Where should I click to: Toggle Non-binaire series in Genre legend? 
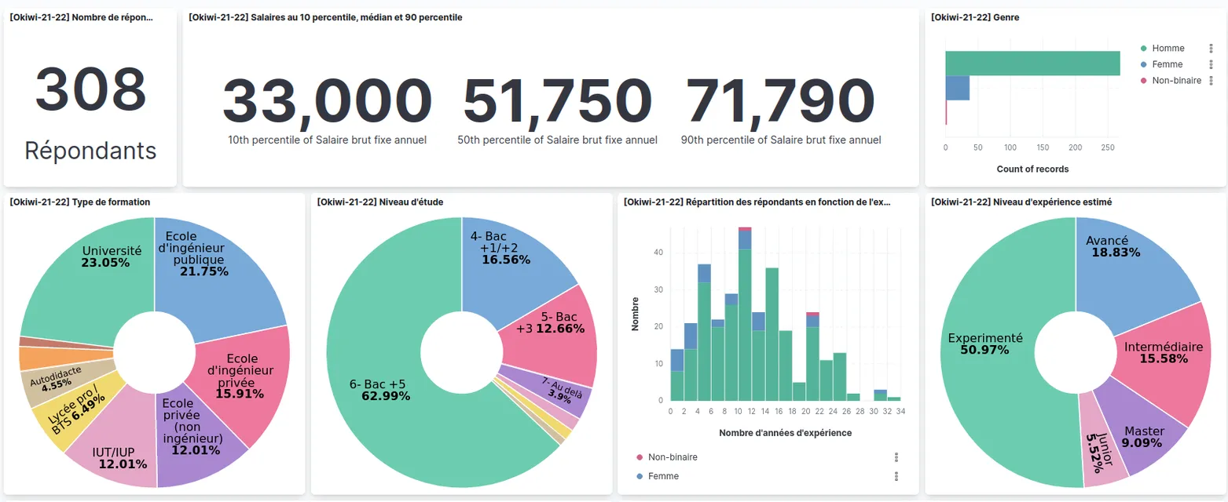tap(1175, 80)
